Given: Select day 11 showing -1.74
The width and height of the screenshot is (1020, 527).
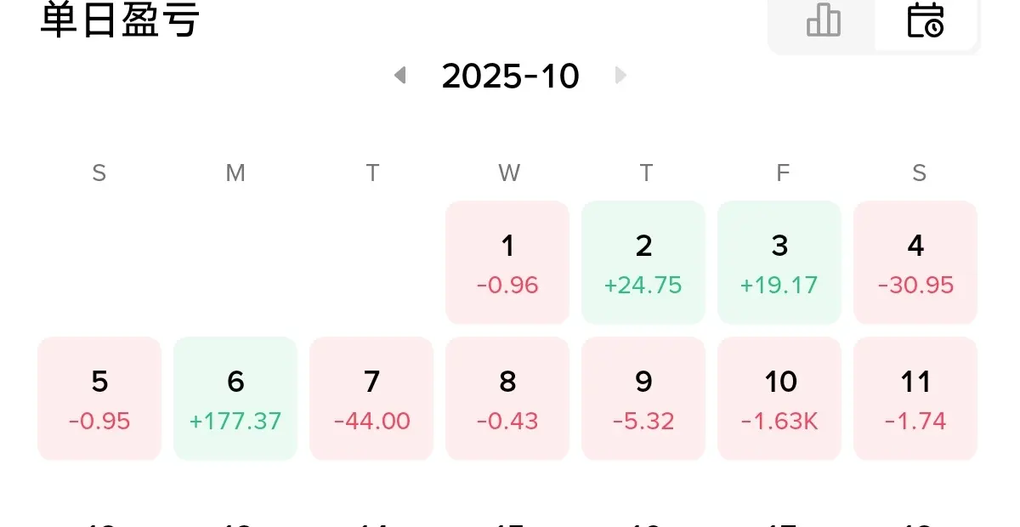Looking at the screenshot, I should coord(915,399).
